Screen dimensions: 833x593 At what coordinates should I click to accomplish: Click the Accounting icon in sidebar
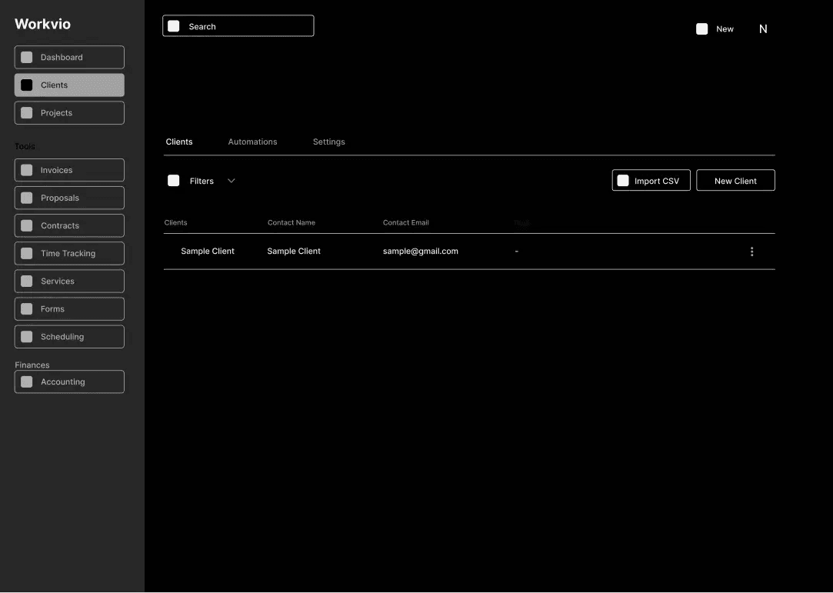click(27, 382)
